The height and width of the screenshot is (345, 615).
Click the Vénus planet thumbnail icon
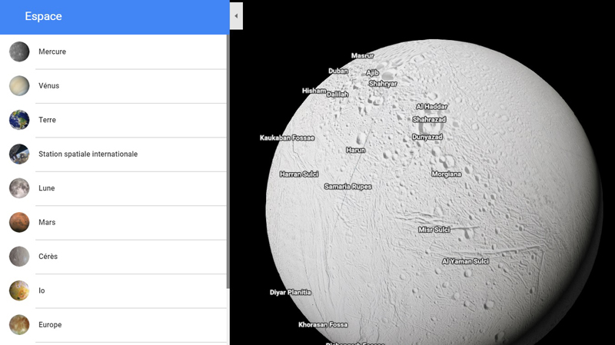[x=19, y=86]
